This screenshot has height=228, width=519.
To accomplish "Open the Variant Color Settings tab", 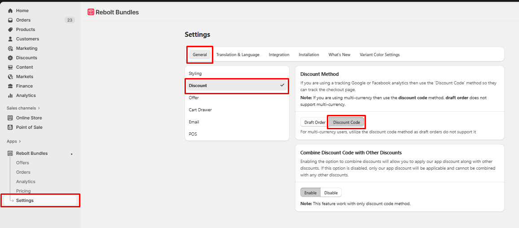I will [x=380, y=55].
